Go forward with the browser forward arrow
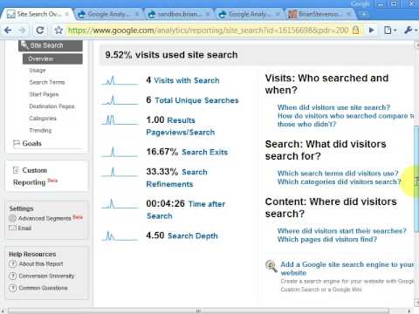Image resolution: width=419 pixels, height=314 pixels. point(22,30)
